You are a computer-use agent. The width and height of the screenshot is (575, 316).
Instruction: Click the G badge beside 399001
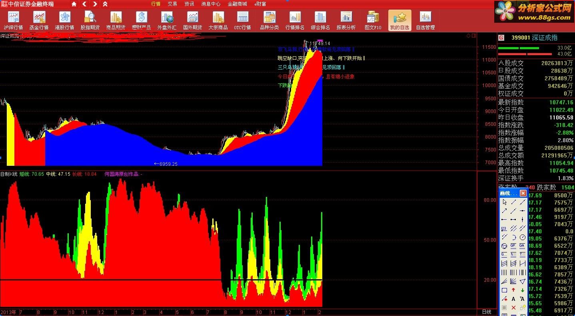click(501, 38)
